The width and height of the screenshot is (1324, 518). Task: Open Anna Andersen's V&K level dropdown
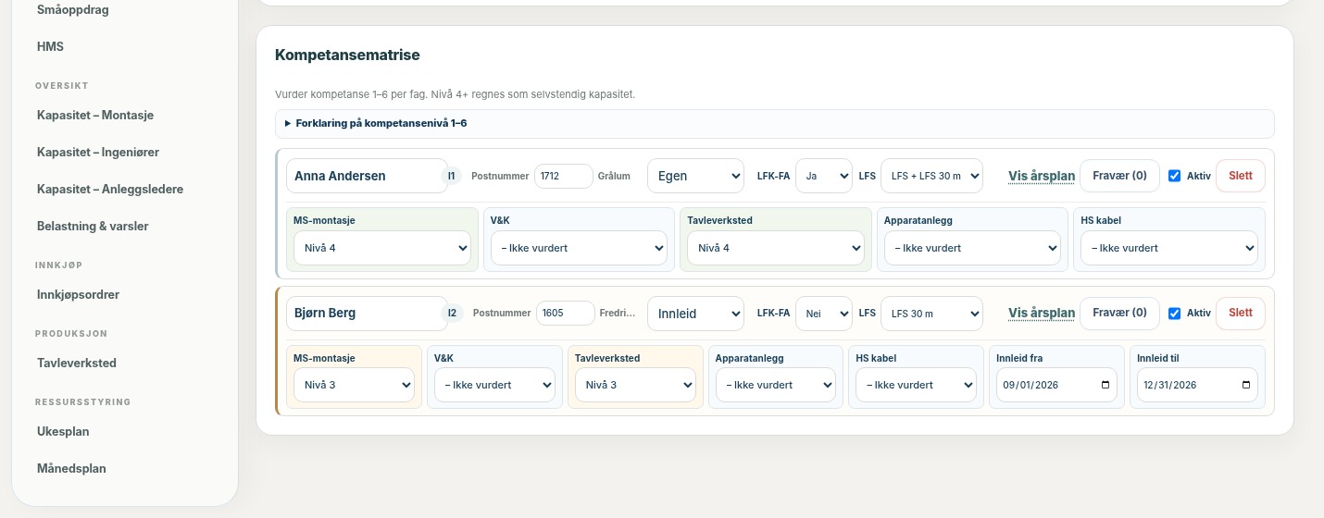click(579, 248)
